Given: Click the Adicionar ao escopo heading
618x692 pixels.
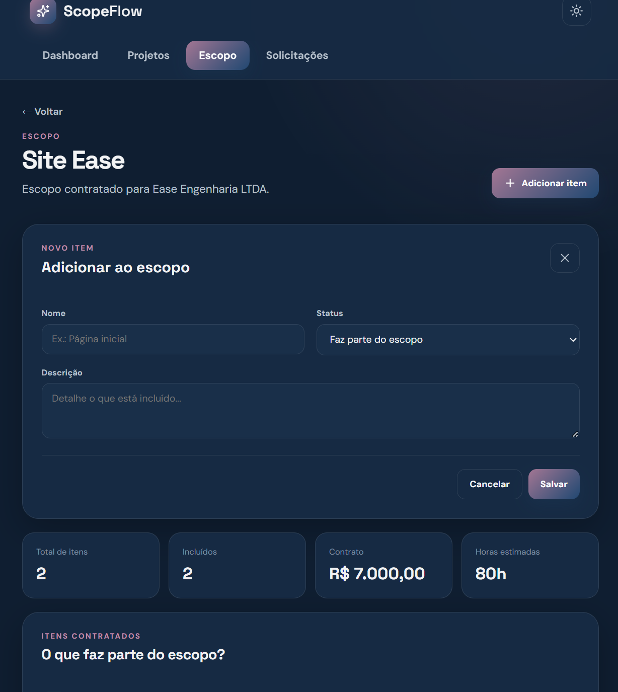Looking at the screenshot, I should point(116,267).
